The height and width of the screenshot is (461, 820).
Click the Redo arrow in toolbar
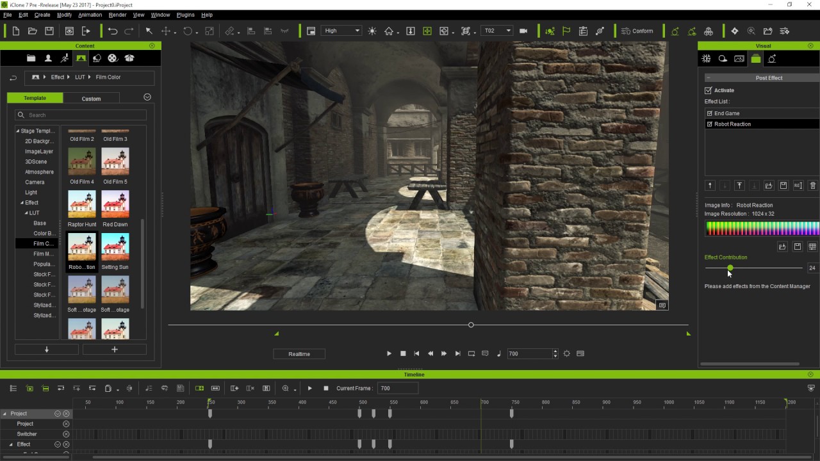point(129,31)
